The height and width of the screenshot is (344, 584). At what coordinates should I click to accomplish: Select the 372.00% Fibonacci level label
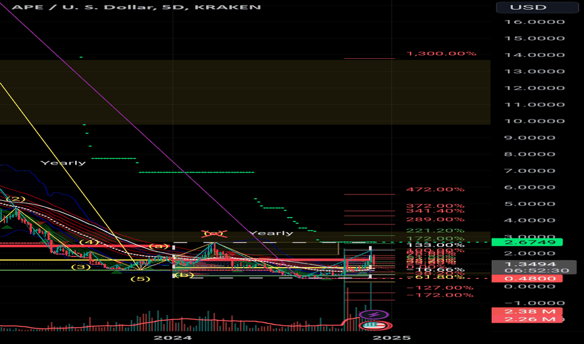(435, 206)
